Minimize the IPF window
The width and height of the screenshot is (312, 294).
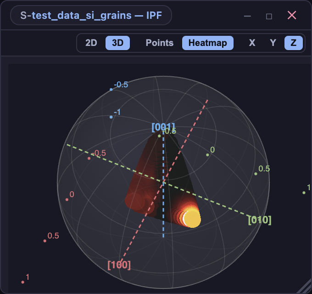click(247, 16)
